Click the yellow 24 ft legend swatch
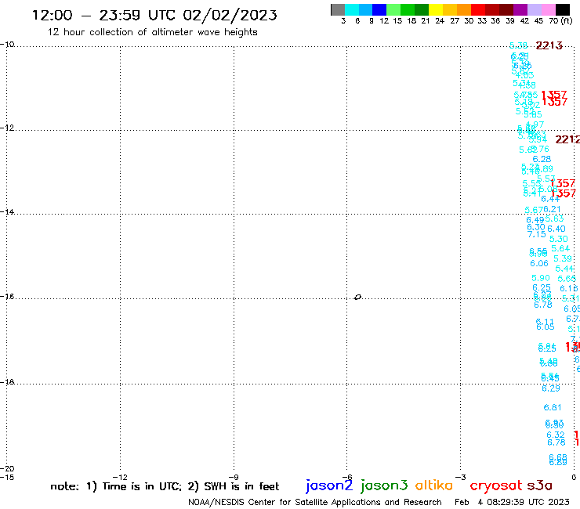 (436, 10)
